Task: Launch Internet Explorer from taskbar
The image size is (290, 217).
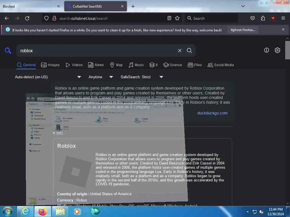Action: 25,211
